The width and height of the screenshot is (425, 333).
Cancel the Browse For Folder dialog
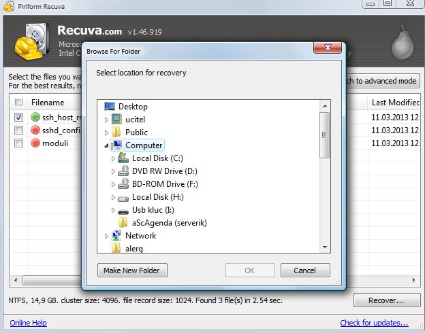tap(305, 270)
